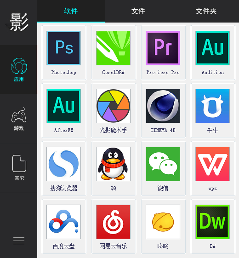Image resolution: width=239 pixels, height=258 pixels.
Task: Launch the AfterFX icon
Action: tap(63, 106)
